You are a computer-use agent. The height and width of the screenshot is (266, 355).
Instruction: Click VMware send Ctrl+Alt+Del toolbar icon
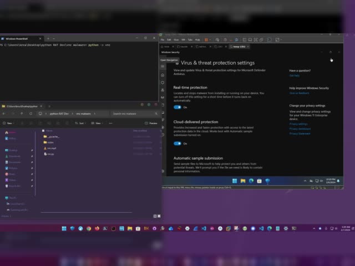tap(217, 40)
